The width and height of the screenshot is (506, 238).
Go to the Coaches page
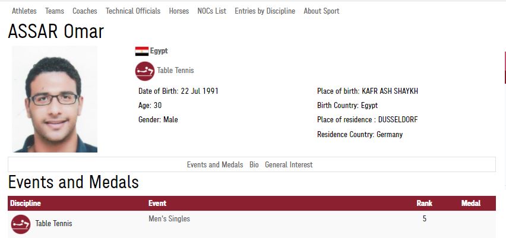[85, 11]
